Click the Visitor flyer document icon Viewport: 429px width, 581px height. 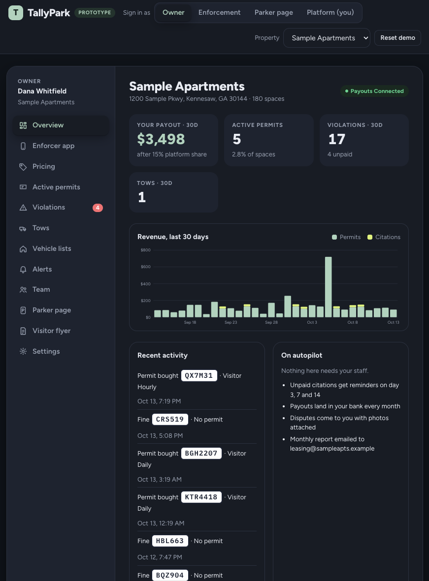(23, 331)
